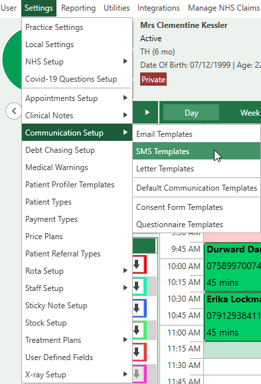This screenshot has width=261, height=384.
Task: Click the 10:00 AM time label
Action: [184, 266]
